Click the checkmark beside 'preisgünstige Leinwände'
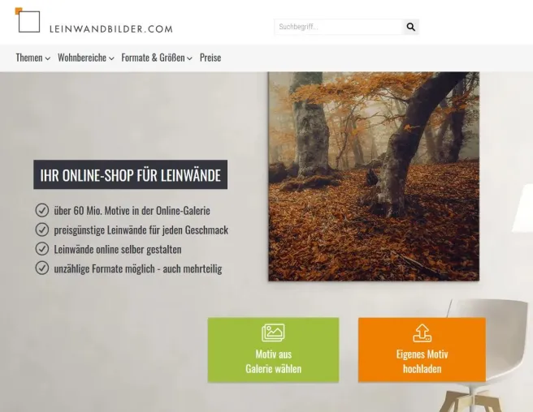The height and width of the screenshot is (412, 533). click(x=42, y=230)
